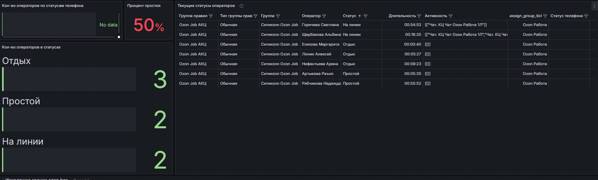Sort table by Длительность header
The width and height of the screenshot is (598, 180).
402,16
